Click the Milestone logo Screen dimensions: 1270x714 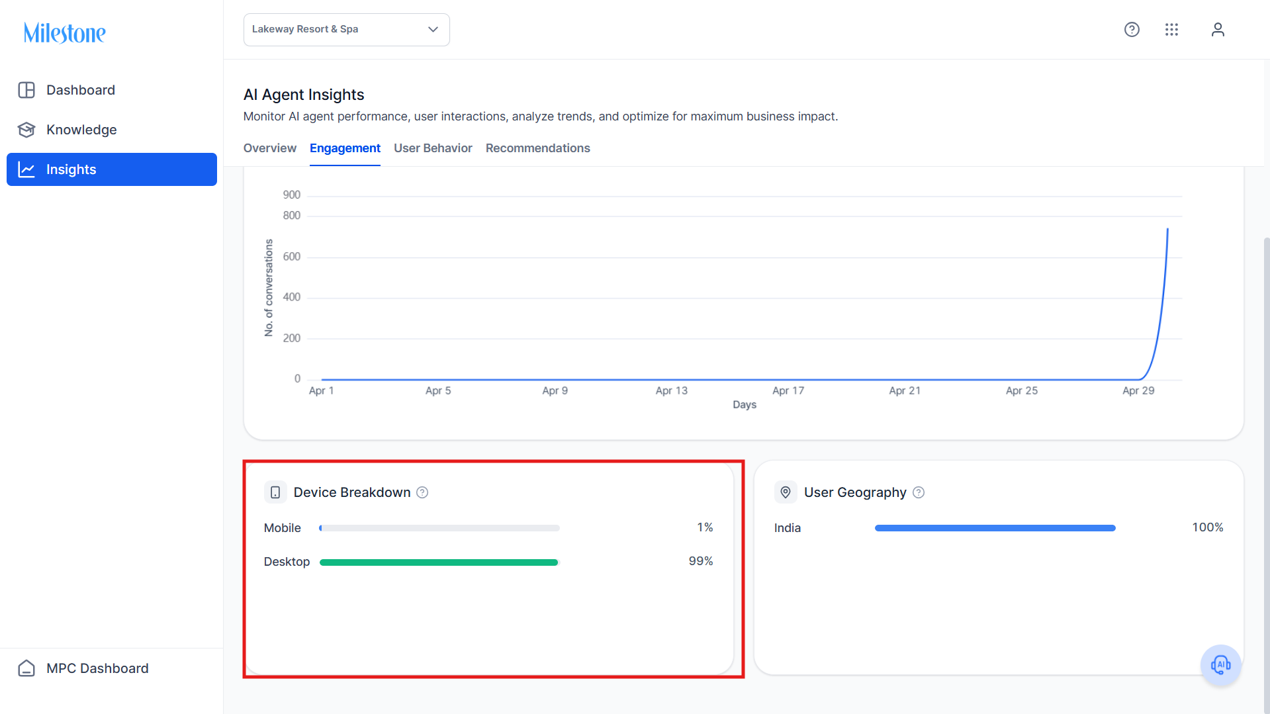[65, 32]
